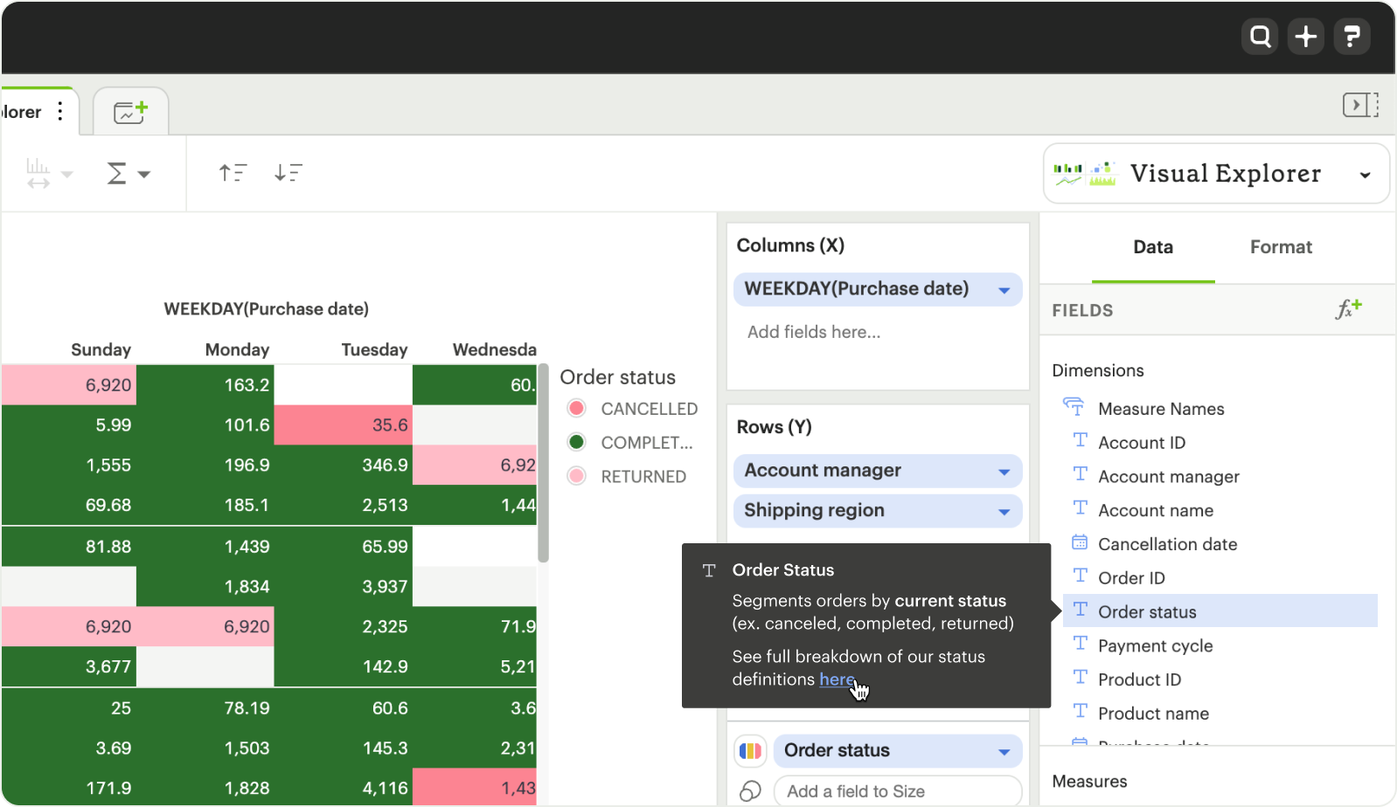The image size is (1397, 807).
Task: Open the help question mark icon
Action: pos(1352,37)
